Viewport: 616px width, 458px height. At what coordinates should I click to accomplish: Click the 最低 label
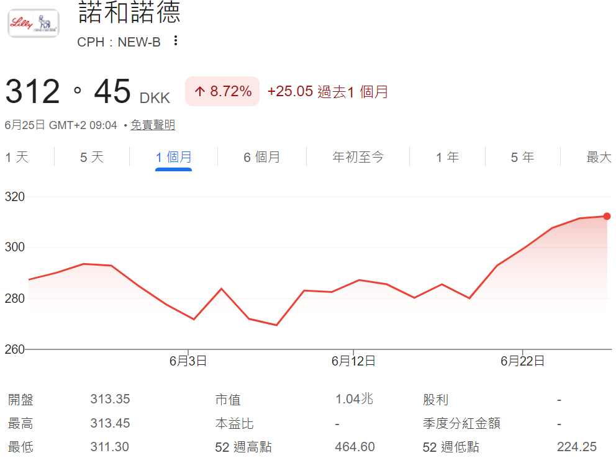point(21,447)
